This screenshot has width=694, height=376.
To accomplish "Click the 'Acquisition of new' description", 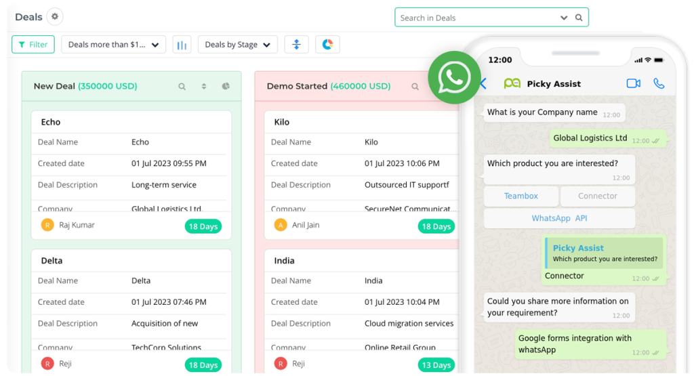I will pyautogui.click(x=165, y=323).
